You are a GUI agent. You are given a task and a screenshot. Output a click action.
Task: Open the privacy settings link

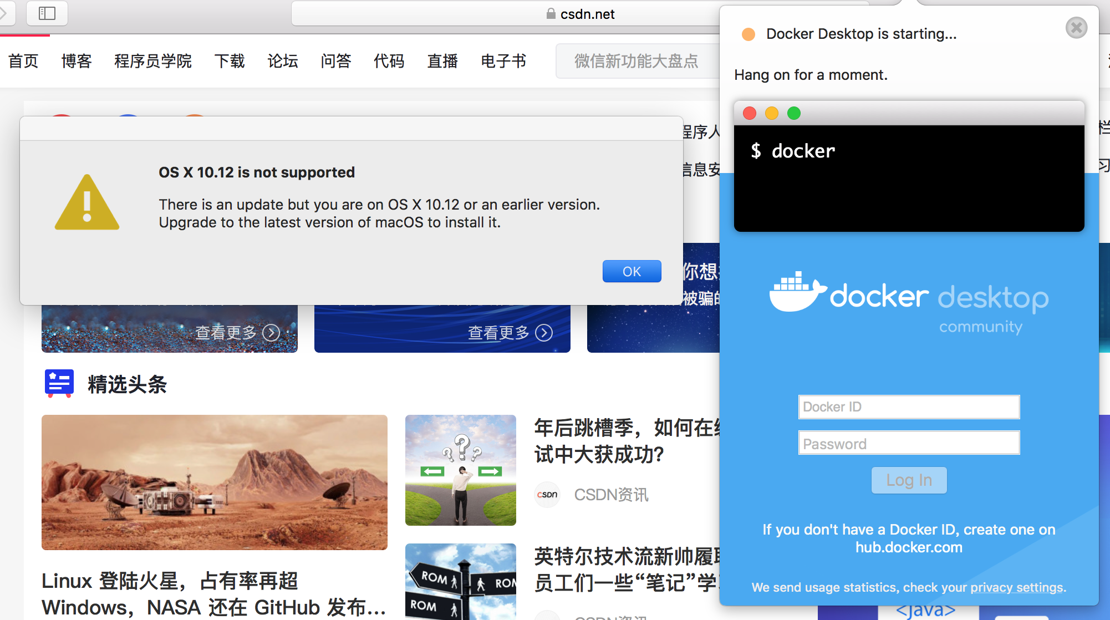coord(1016,587)
